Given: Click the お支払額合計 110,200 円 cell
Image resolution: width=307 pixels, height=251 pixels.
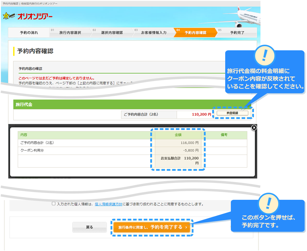Looking at the screenshot, I should tap(178, 161).
